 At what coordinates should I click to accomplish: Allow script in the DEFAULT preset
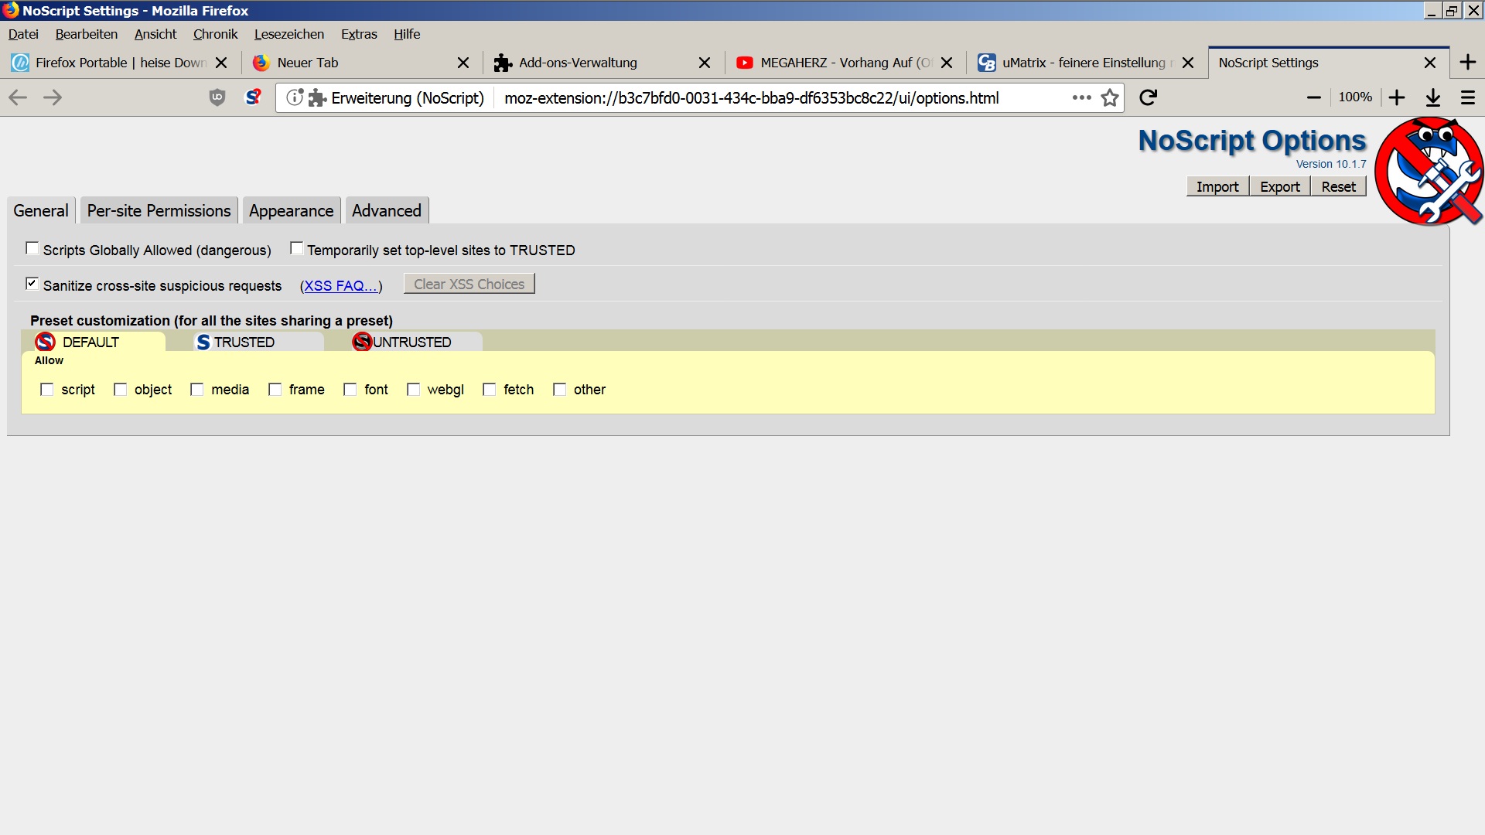(x=47, y=390)
